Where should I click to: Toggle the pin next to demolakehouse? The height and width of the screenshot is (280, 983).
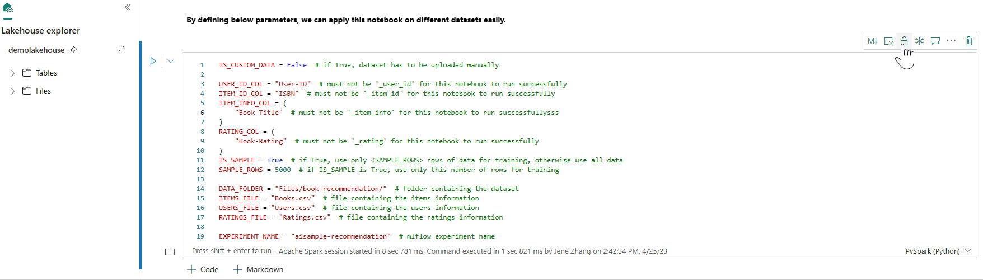pyautogui.click(x=73, y=50)
